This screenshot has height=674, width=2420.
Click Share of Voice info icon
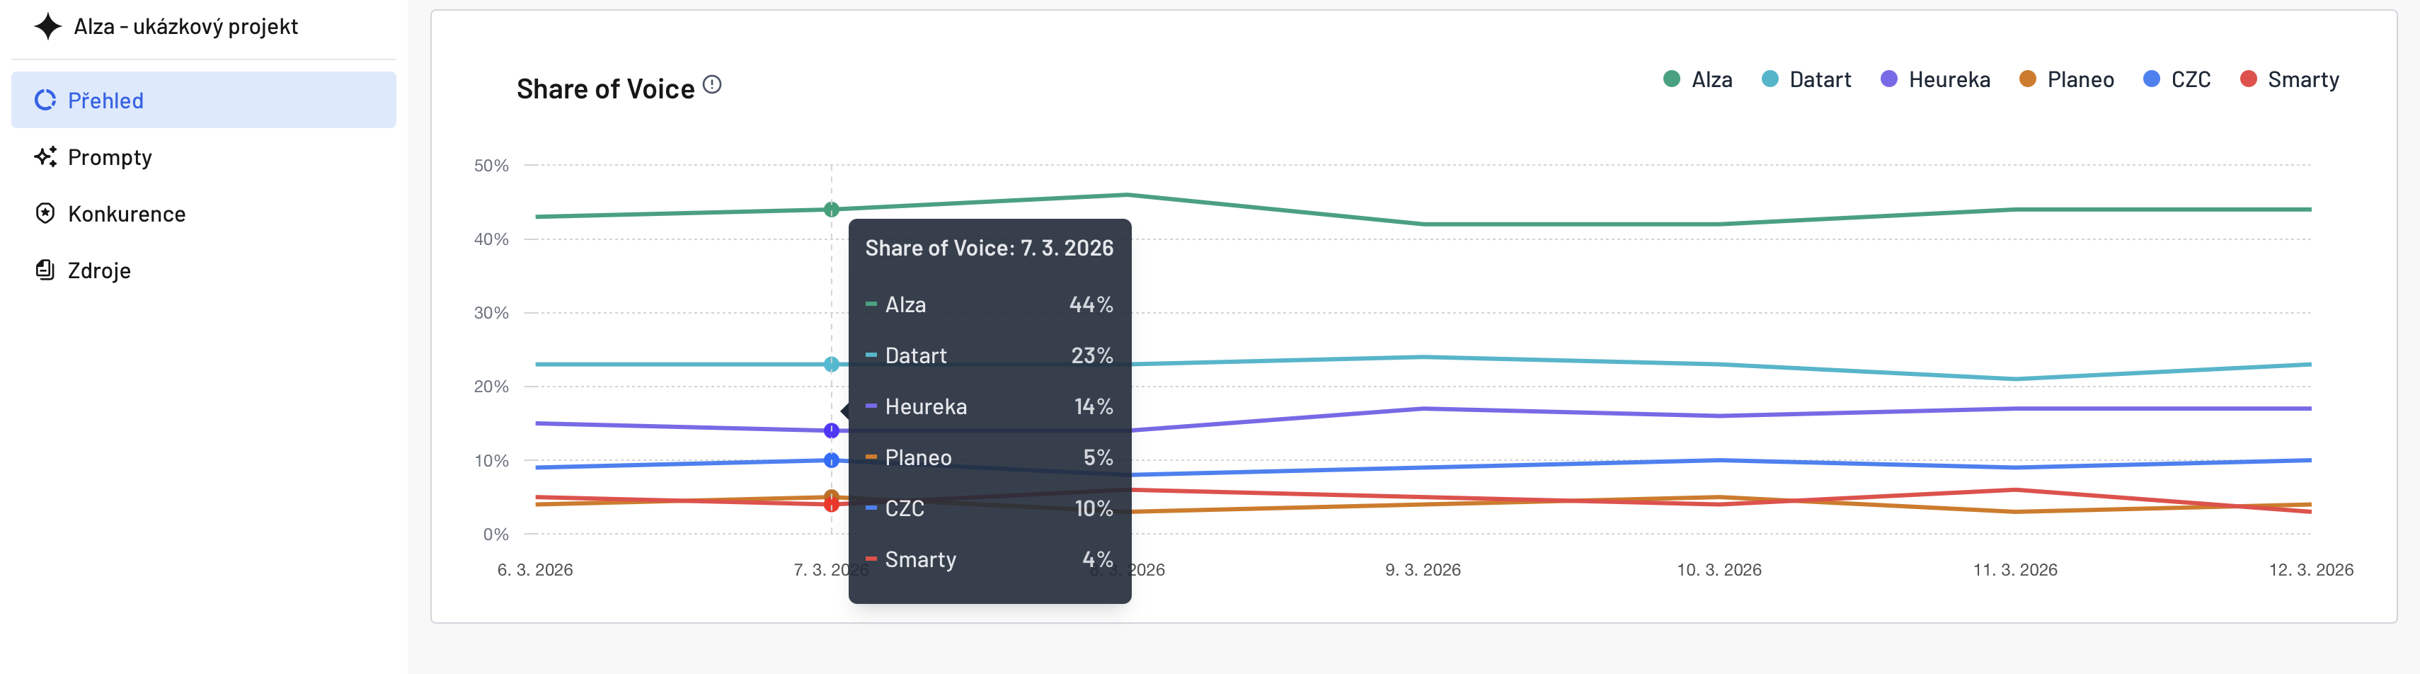(x=712, y=86)
